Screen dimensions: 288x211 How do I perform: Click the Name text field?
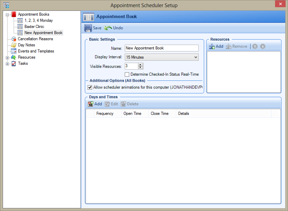tap(162, 48)
